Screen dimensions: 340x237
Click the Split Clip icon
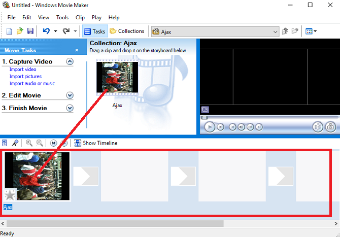(318, 127)
